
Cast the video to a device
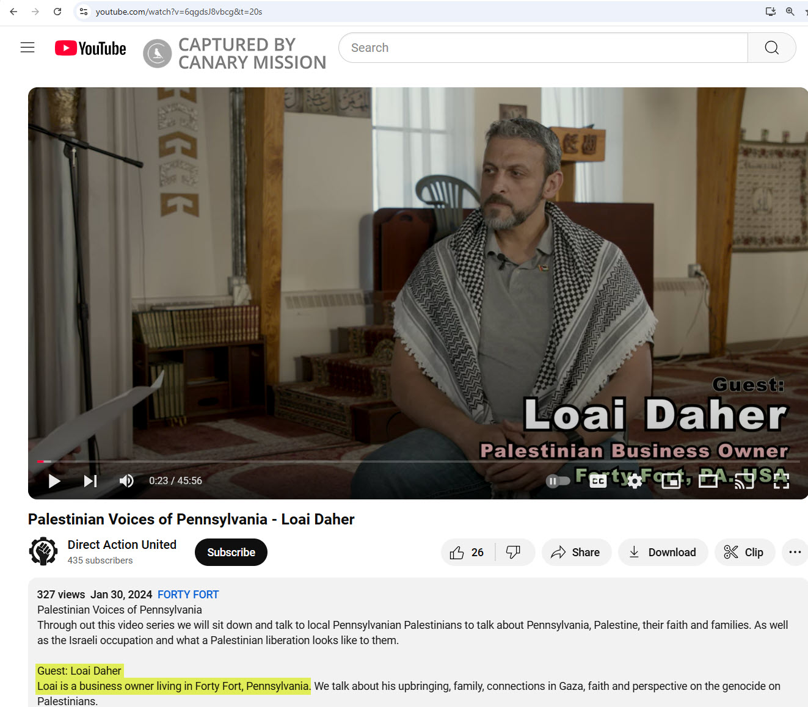(x=744, y=480)
